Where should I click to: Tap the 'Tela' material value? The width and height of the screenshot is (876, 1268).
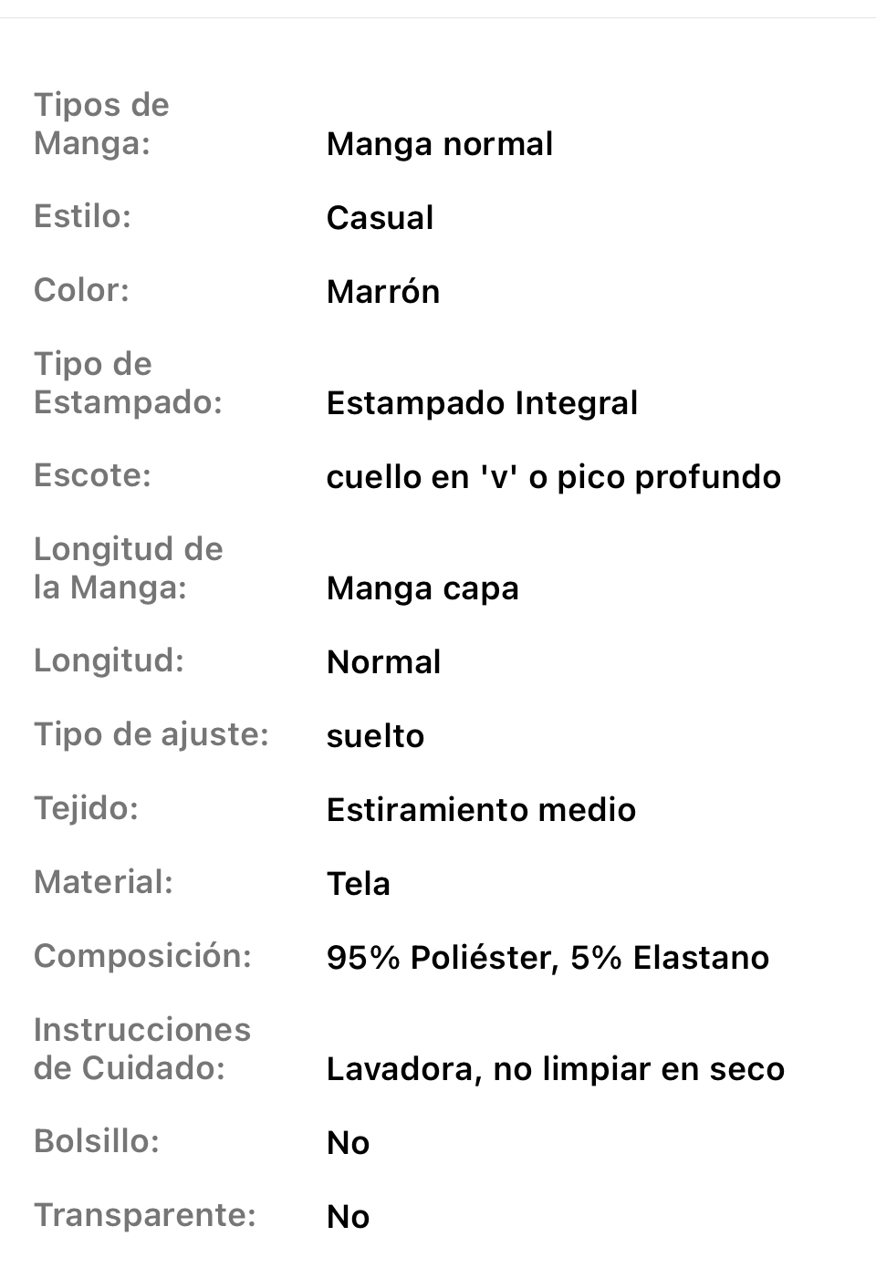click(358, 884)
